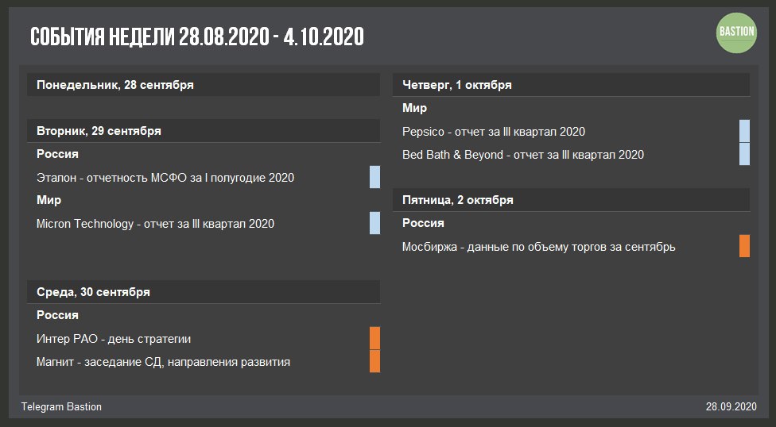776x427 pixels.
Task: Click the blue marker next to Pepsico
Action: pyautogui.click(x=744, y=131)
